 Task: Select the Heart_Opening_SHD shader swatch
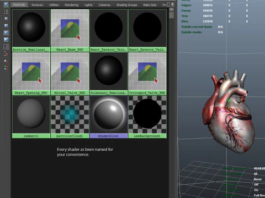[31, 74]
